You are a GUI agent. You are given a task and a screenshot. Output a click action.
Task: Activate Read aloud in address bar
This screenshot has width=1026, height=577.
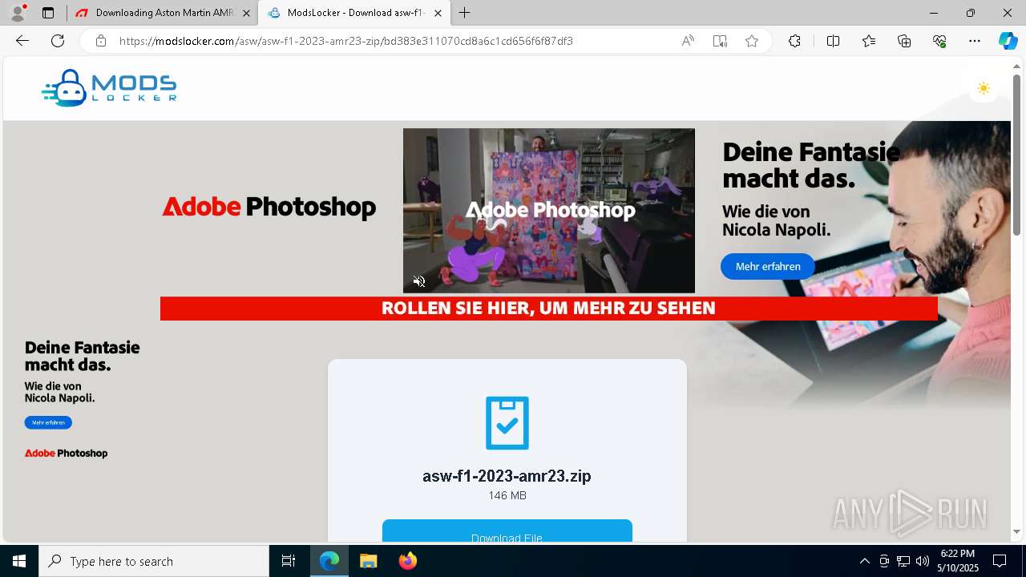point(688,41)
